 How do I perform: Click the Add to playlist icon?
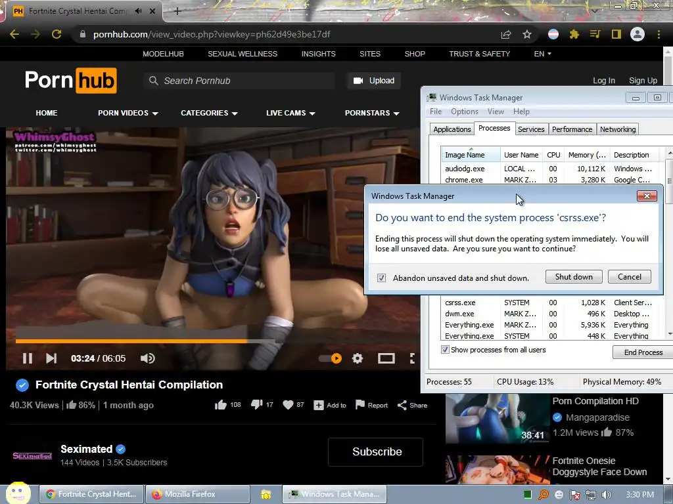pyautogui.click(x=319, y=405)
